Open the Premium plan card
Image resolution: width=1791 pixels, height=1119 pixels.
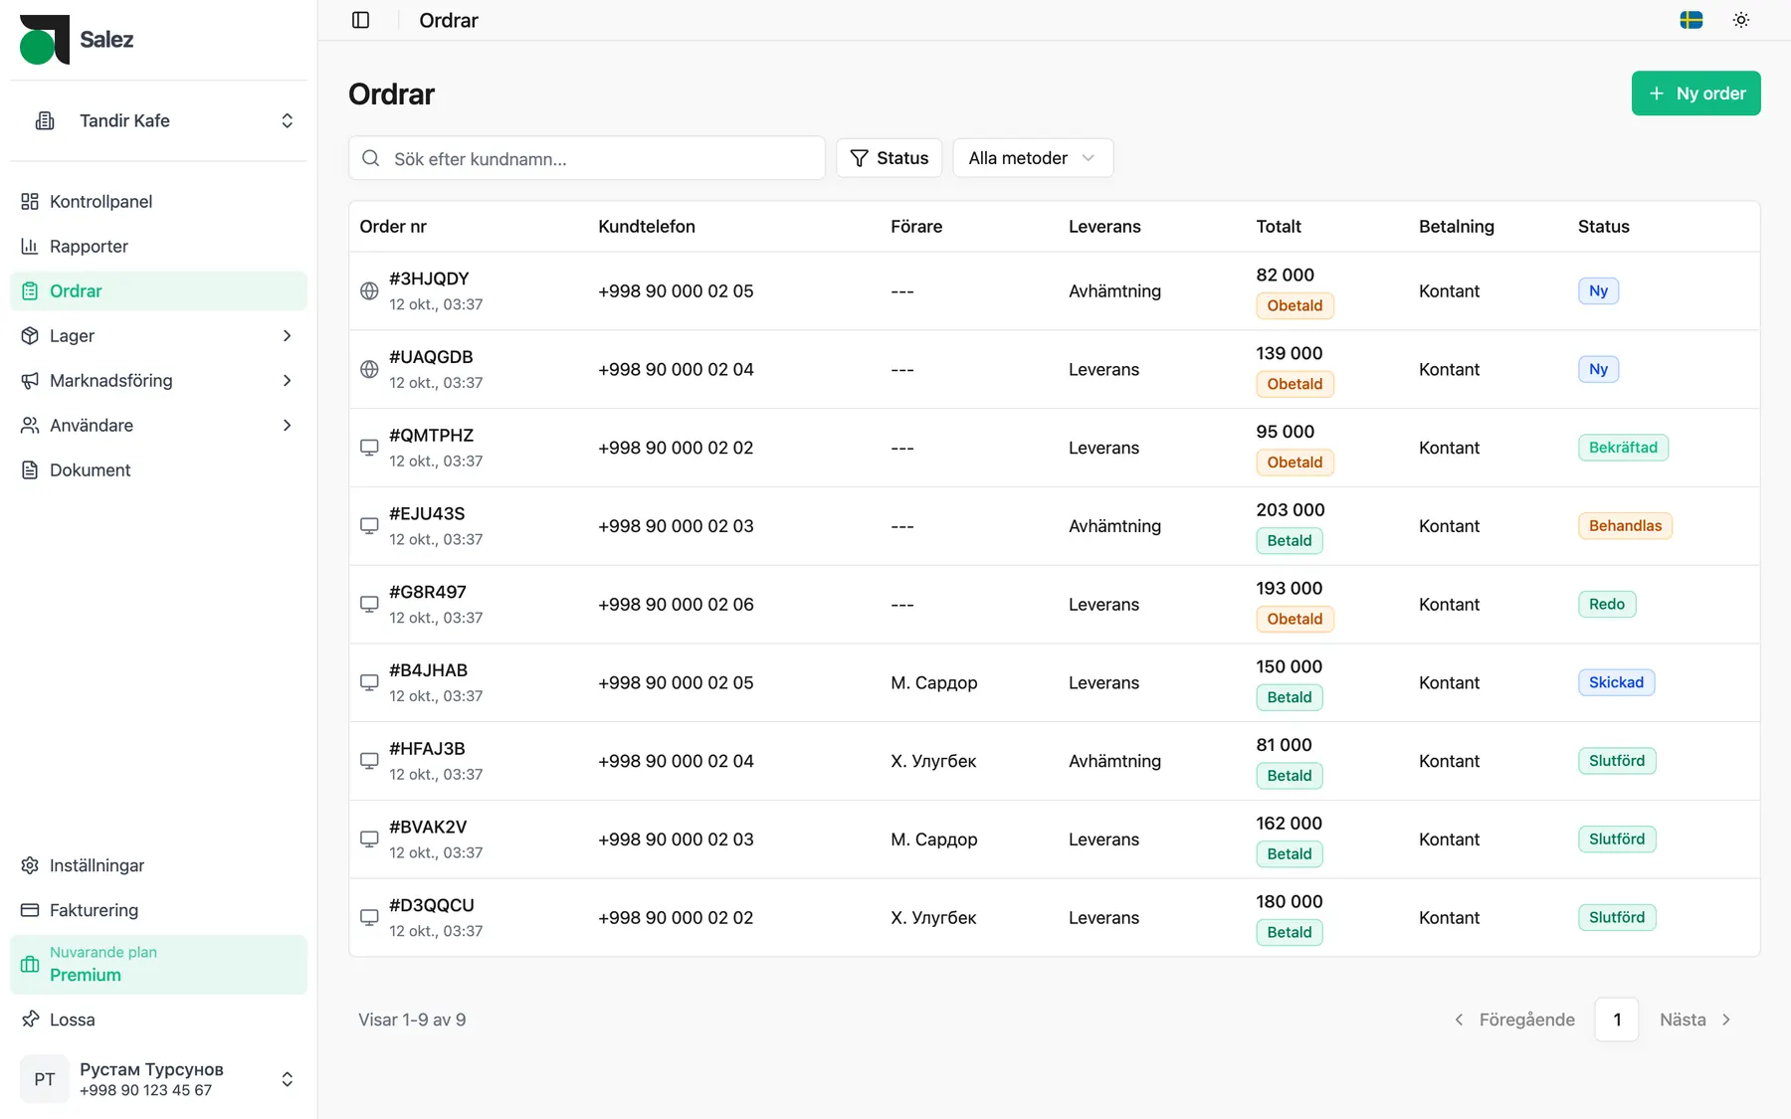(159, 965)
